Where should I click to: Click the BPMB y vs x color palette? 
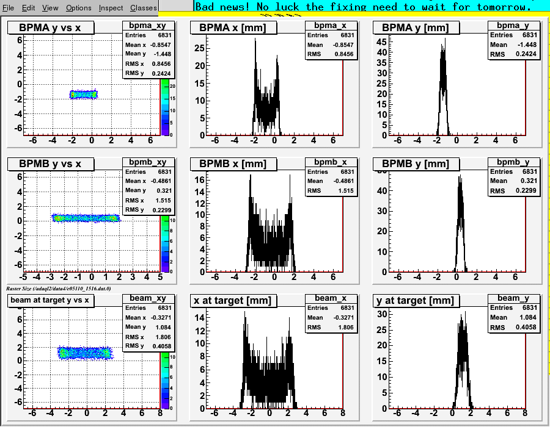pos(165,244)
